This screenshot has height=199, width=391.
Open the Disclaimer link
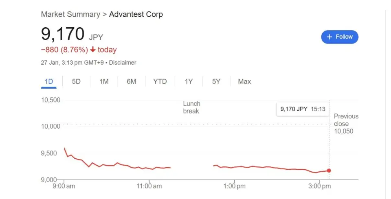point(123,63)
